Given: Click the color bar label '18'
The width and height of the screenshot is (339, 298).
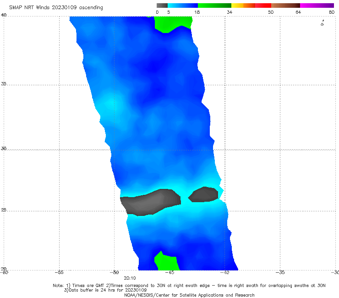Looking at the screenshot, I should 197,12.
